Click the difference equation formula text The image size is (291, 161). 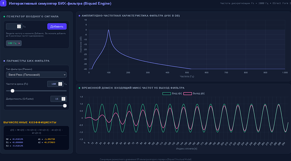pyautogui.click(x=36, y=131)
